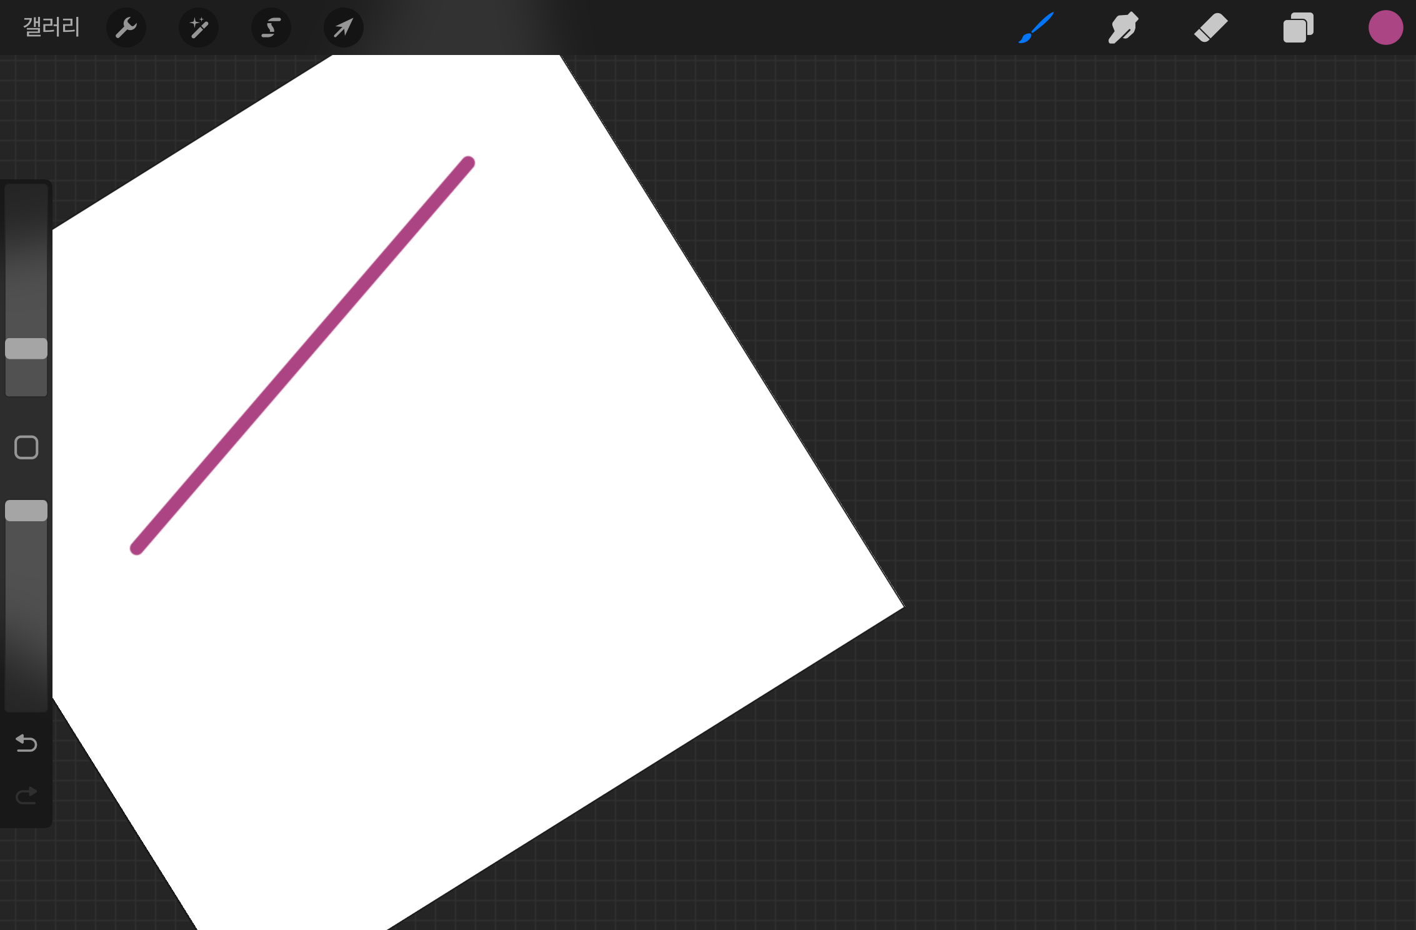This screenshot has height=930, width=1416.
Task: Select the Eraser tool
Action: click(x=1210, y=27)
